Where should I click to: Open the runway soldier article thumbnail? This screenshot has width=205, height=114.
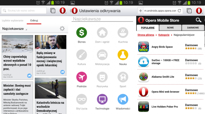click(x=50, y=88)
